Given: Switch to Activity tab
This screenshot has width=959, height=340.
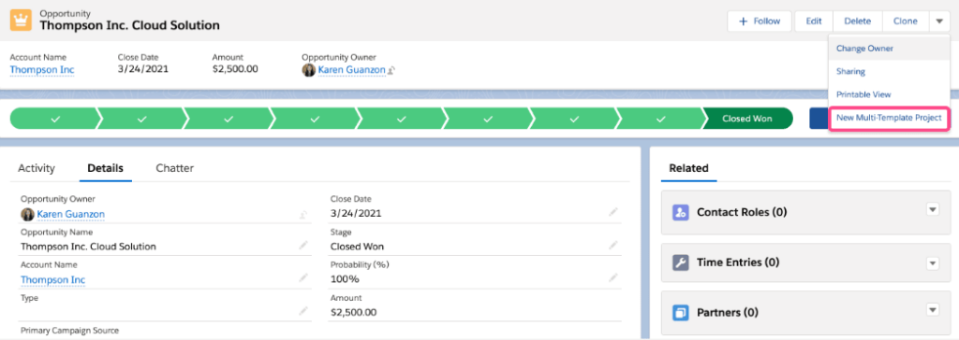Looking at the screenshot, I should pos(37,168).
